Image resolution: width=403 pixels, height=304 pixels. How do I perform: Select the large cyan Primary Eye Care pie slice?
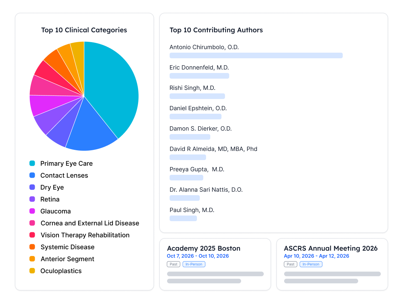point(113,87)
